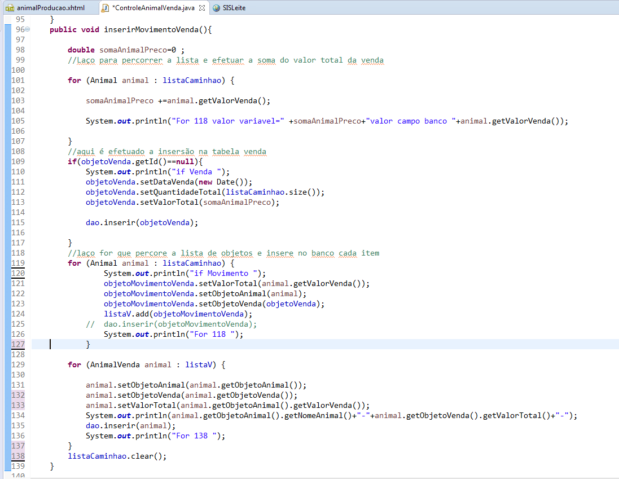The image size is (619, 479).
Task: Click the HTML file icon of animalProducao.xhtml
Action: 10,8
